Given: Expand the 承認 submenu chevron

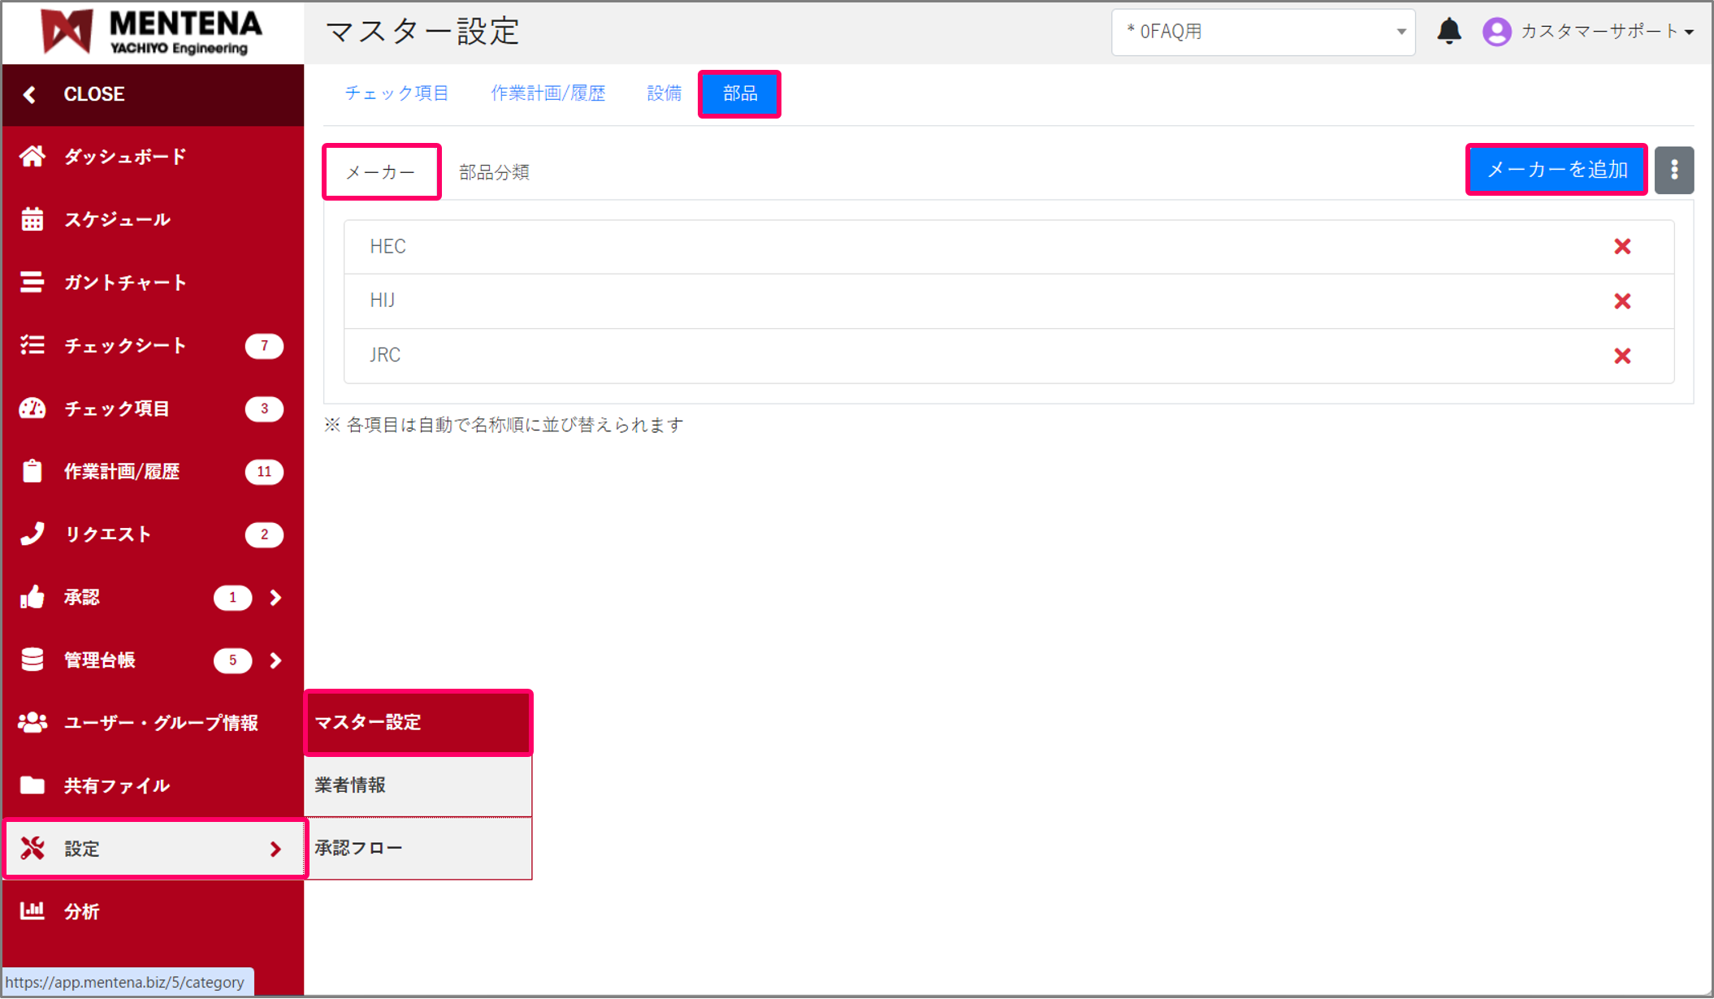Looking at the screenshot, I should pyautogui.click(x=275, y=598).
